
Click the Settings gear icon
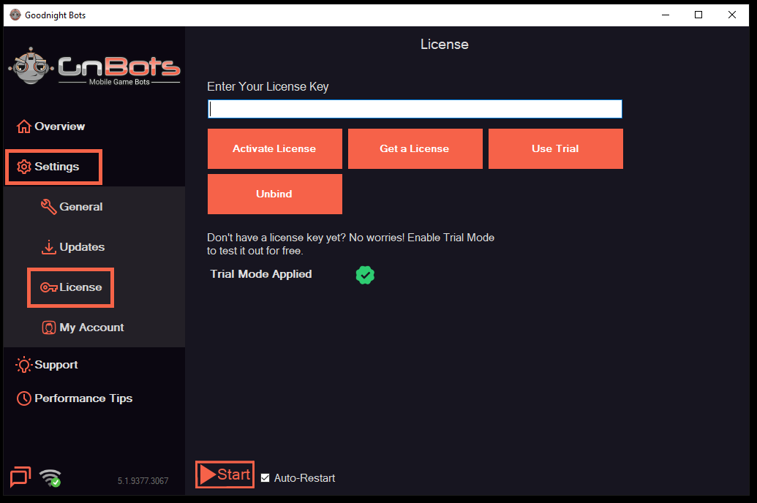click(23, 167)
